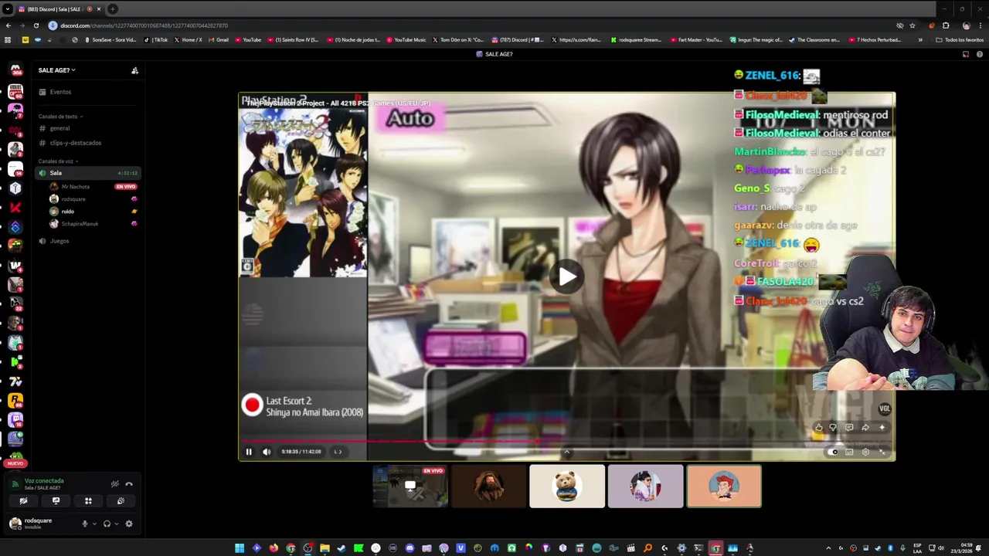
Task: Open a new browser tab with plus button
Action: (x=113, y=9)
